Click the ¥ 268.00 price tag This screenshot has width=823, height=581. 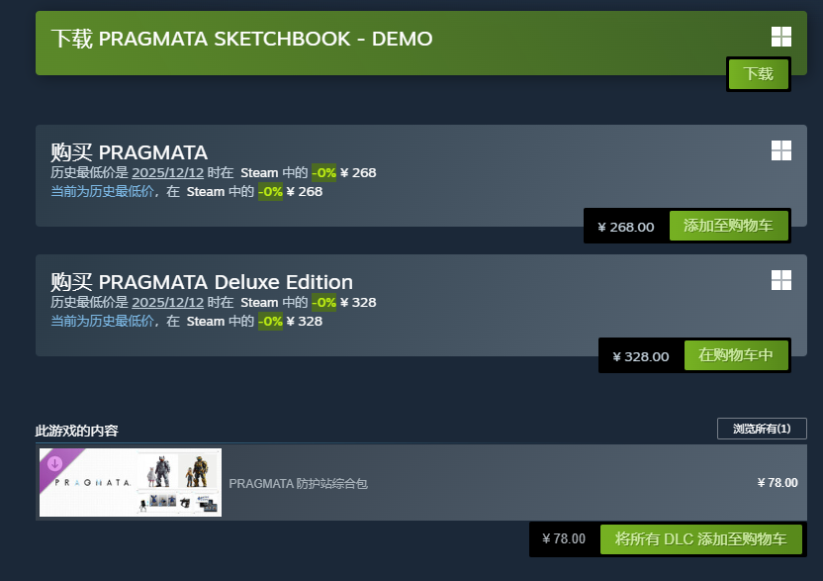625,225
